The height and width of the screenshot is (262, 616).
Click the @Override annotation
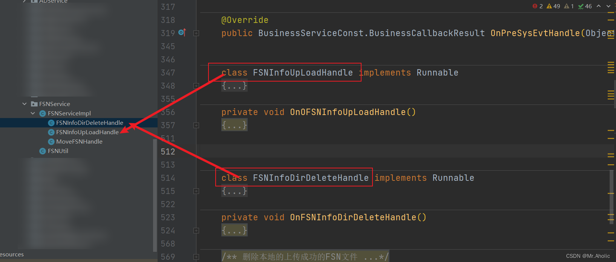pyautogui.click(x=245, y=20)
